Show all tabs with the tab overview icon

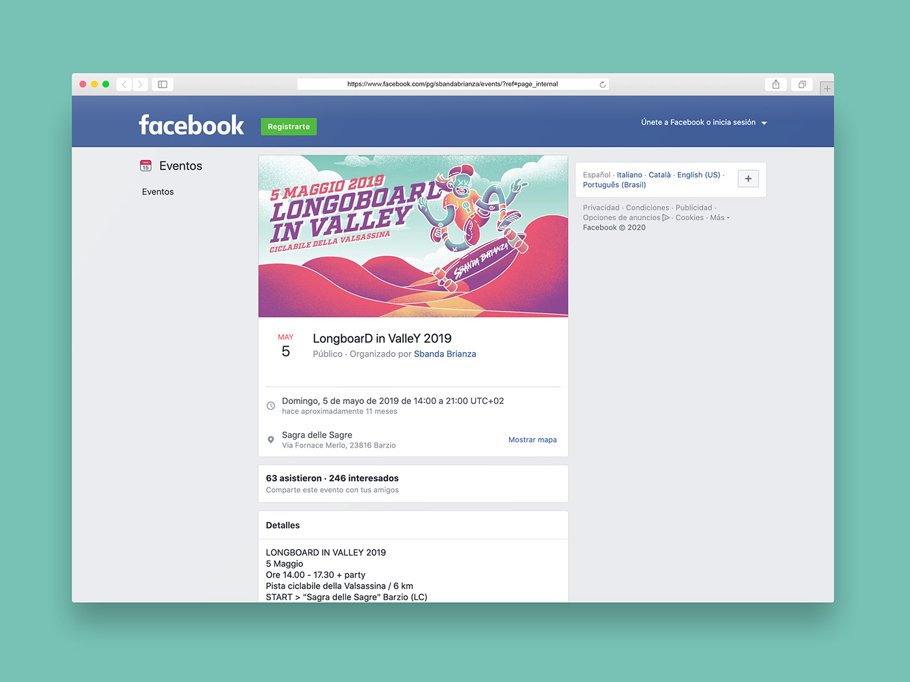(x=802, y=84)
